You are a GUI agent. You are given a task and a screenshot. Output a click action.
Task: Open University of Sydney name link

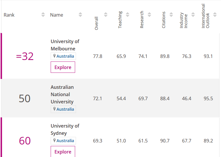[65, 129]
